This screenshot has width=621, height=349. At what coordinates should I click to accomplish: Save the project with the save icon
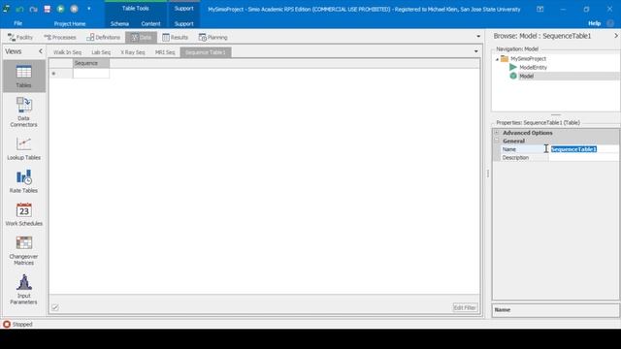(48, 9)
